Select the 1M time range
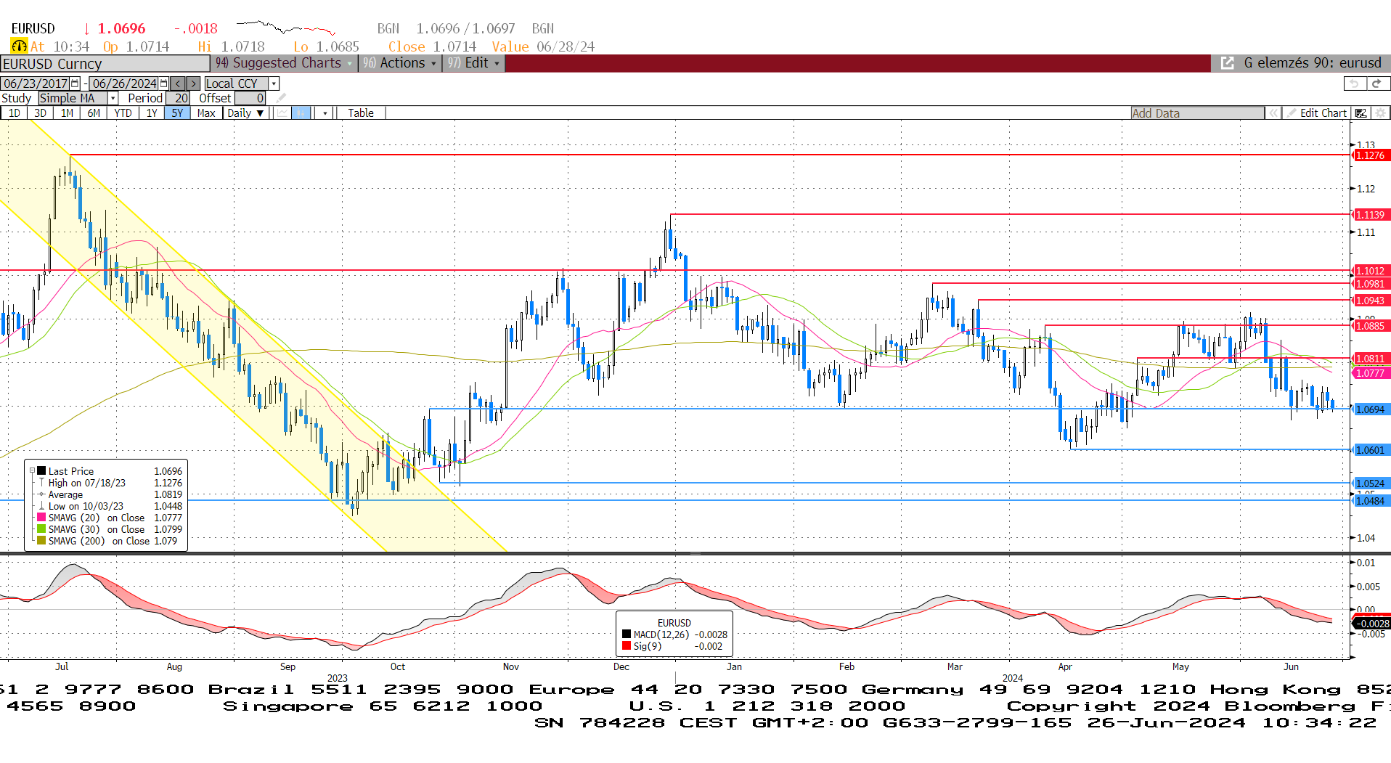Viewport: 1391px width, 763px height. click(68, 113)
